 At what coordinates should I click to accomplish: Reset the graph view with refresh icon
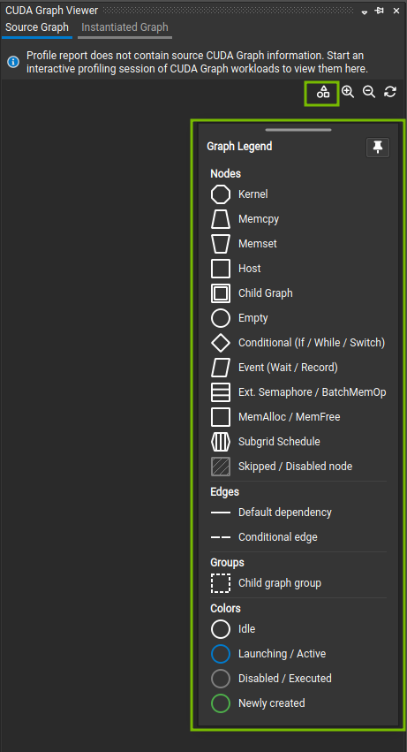[390, 92]
